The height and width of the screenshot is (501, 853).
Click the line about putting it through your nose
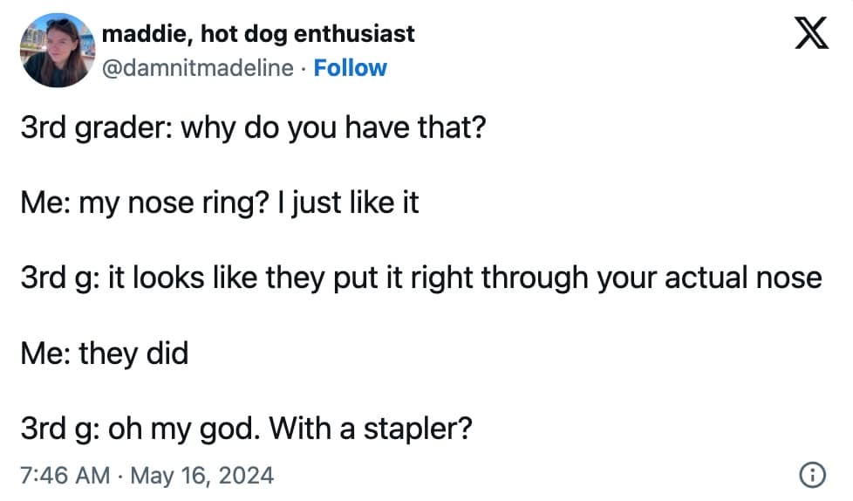click(420, 278)
